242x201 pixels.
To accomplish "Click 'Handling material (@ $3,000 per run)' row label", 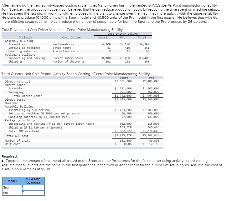I will [39, 117].
